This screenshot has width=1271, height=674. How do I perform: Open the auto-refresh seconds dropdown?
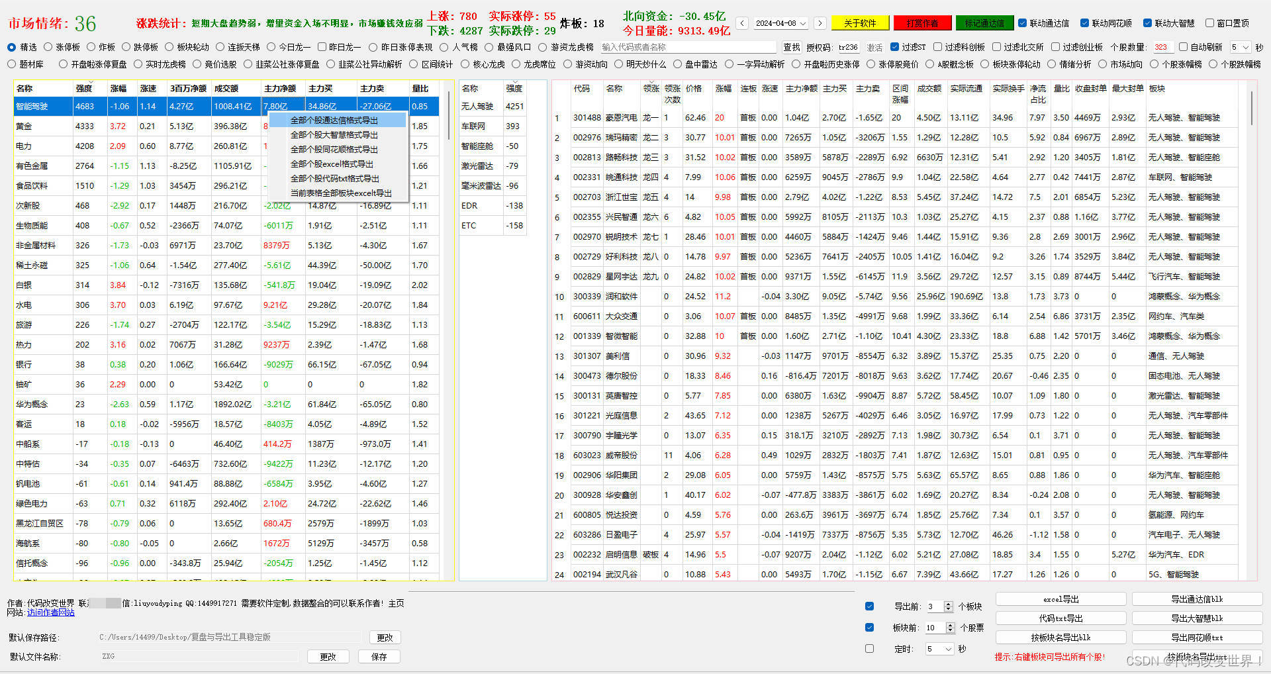coord(1241,47)
